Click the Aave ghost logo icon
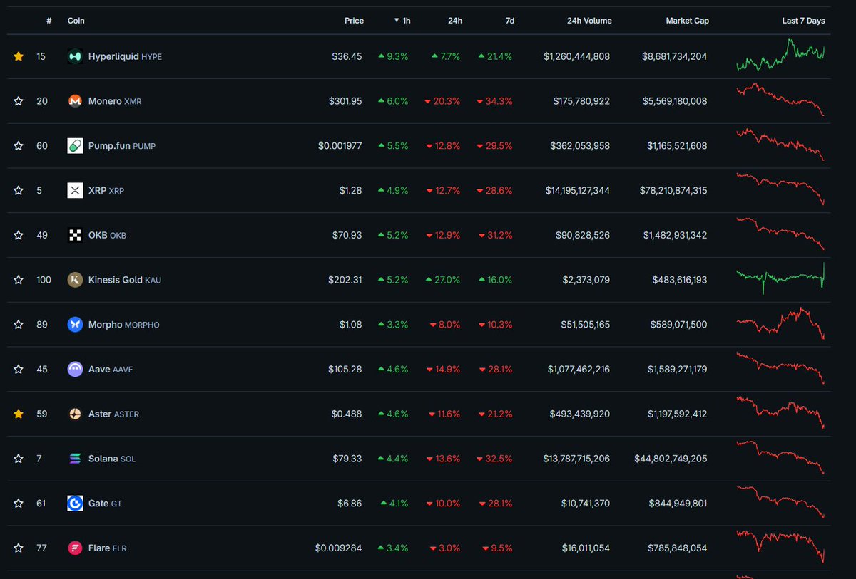 pyautogui.click(x=75, y=369)
